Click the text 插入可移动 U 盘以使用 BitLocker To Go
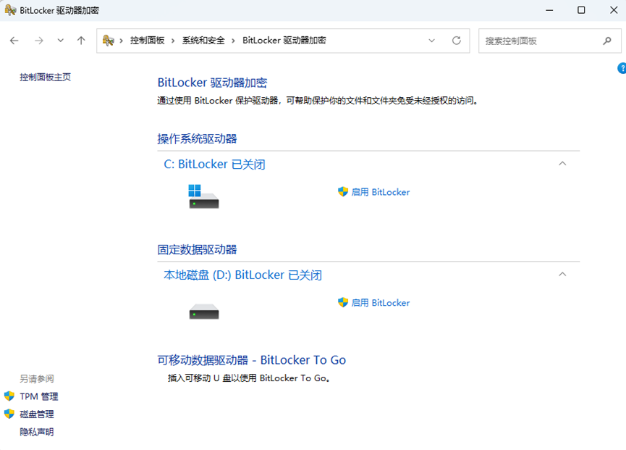 point(250,378)
